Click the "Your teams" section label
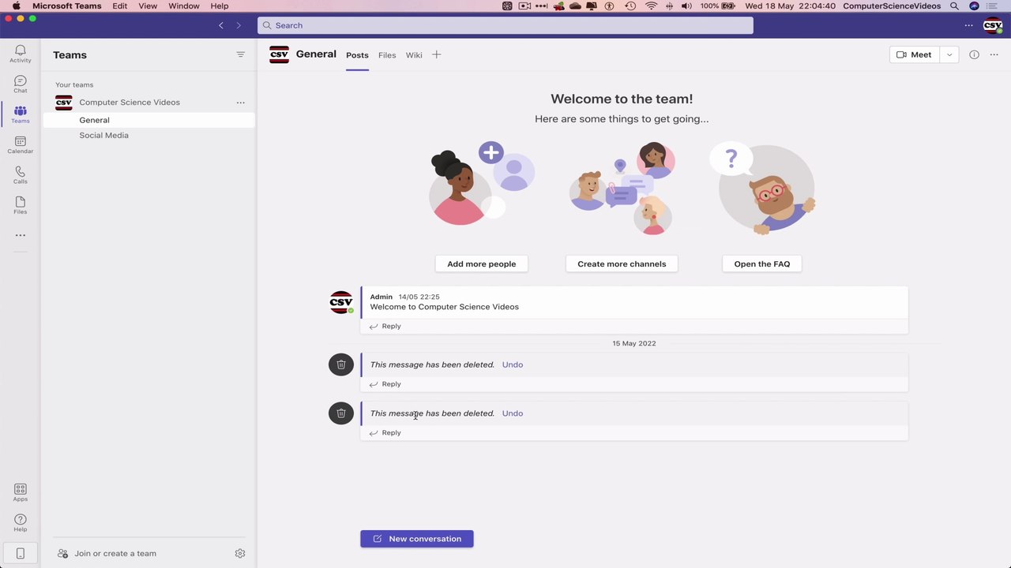This screenshot has width=1011, height=568. [74, 85]
